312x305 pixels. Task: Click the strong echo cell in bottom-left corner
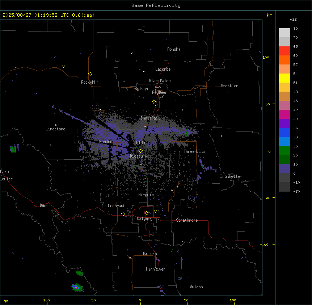tap(77, 288)
